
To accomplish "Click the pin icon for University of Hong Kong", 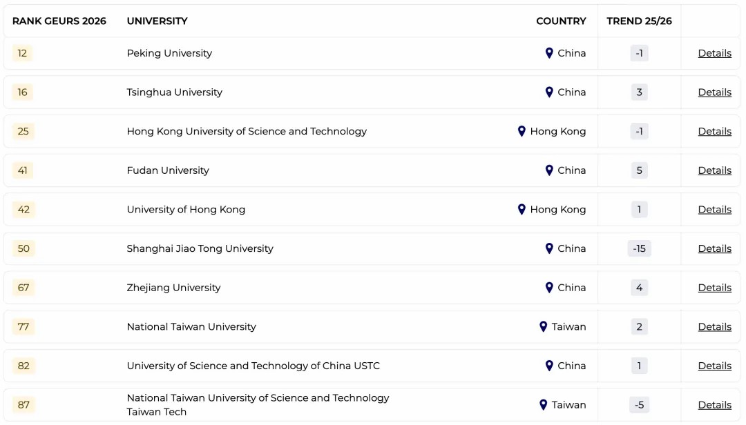I will click(522, 210).
